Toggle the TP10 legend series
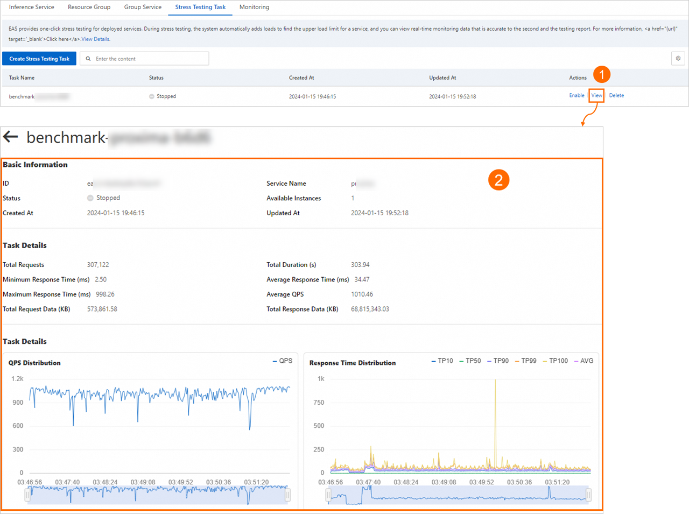Image resolution: width=689 pixels, height=514 pixels. coord(442,361)
